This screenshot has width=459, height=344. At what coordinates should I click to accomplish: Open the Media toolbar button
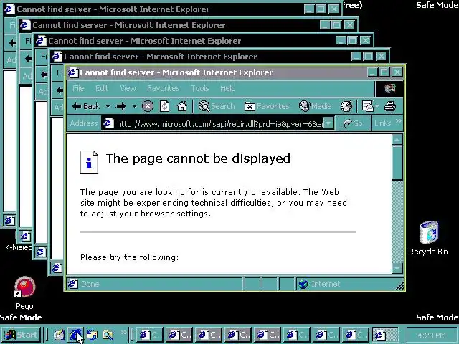[316, 106]
